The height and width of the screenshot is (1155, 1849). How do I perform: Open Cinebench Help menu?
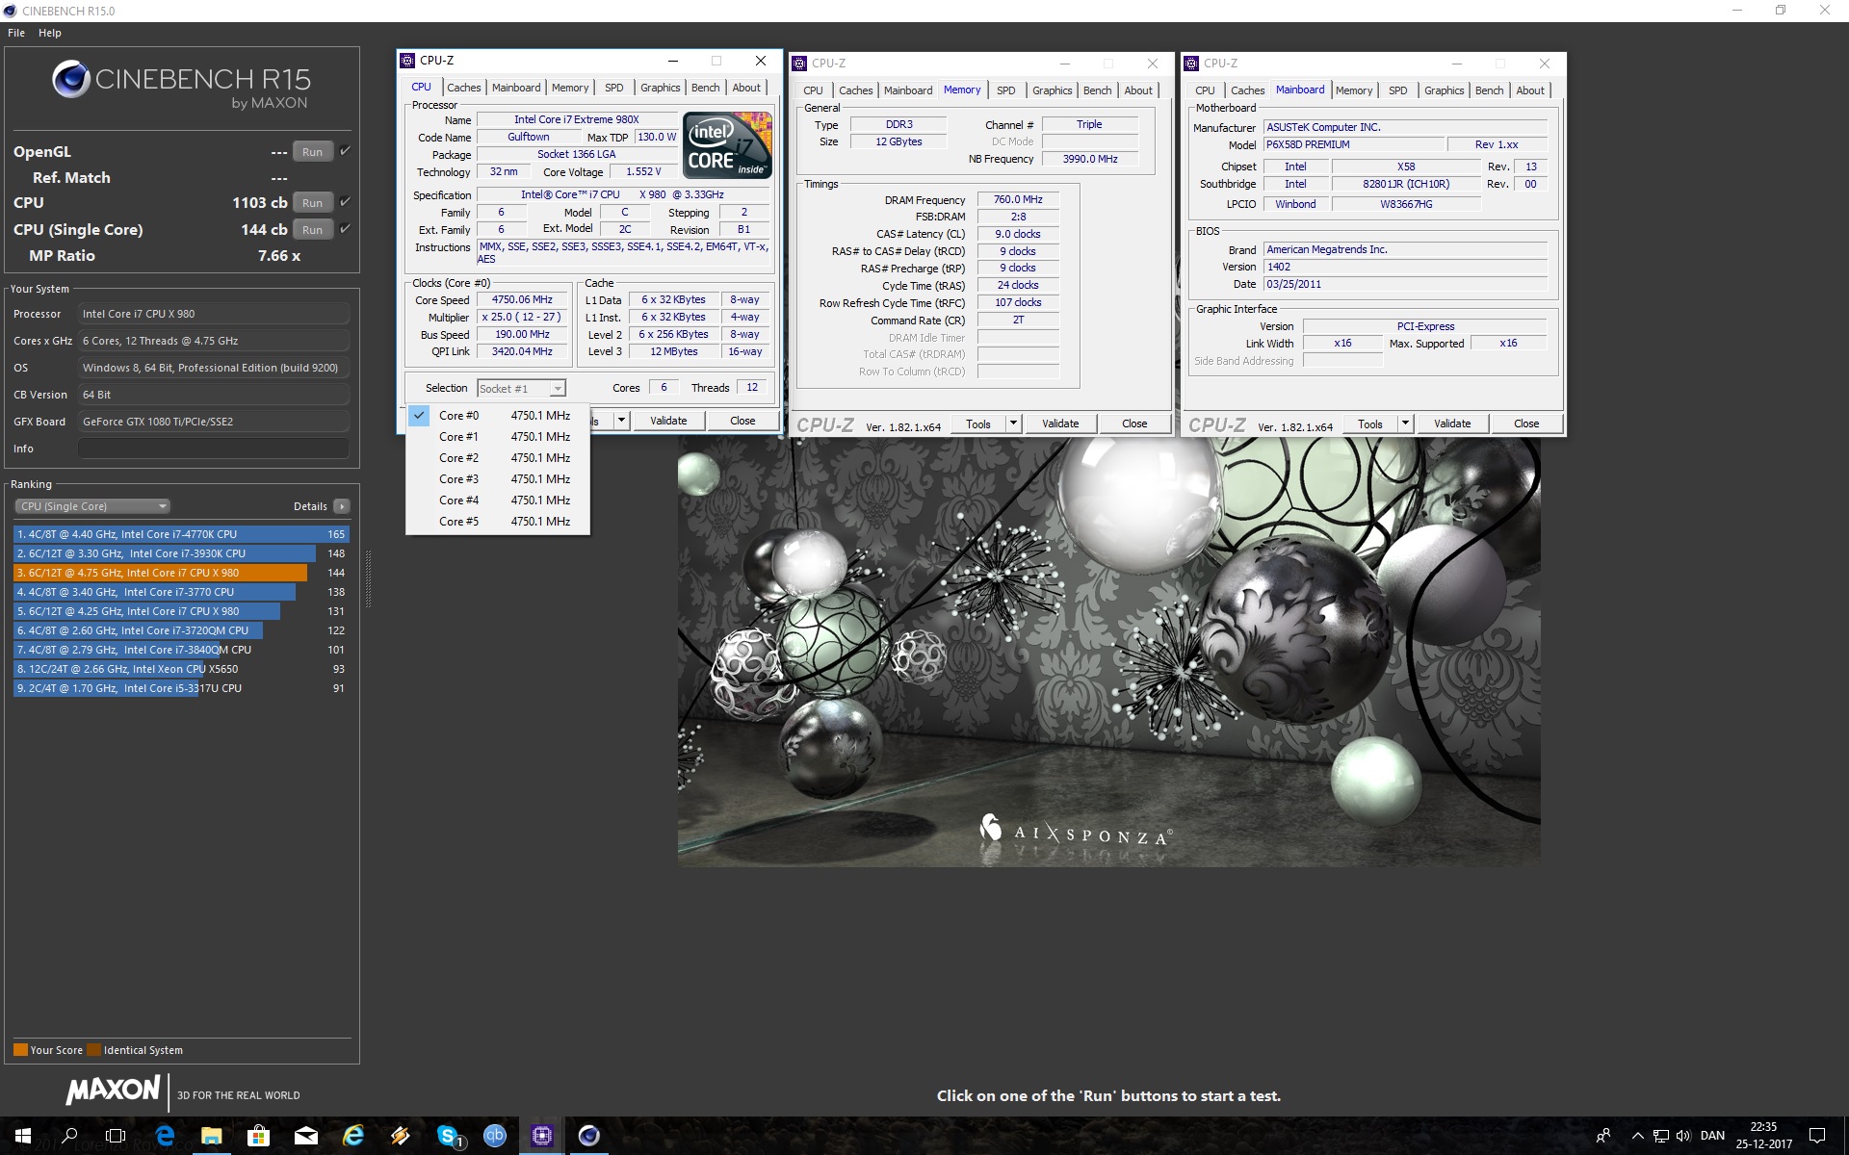pyautogui.click(x=50, y=33)
